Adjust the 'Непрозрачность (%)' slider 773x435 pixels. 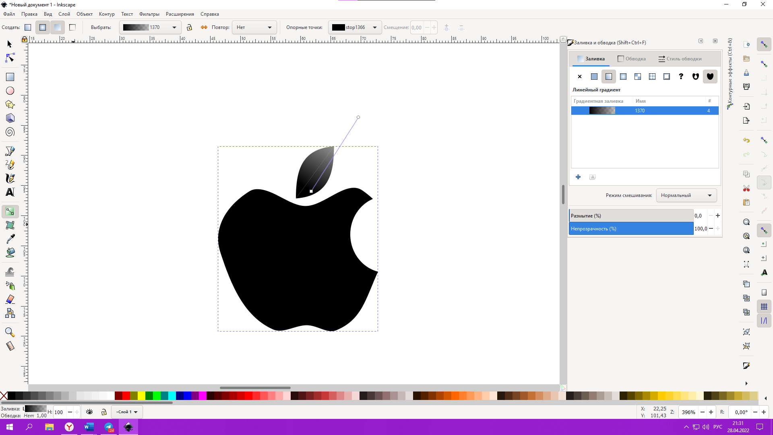(x=631, y=229)
